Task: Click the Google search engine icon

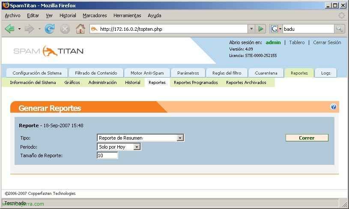Action: click(x=274, y=29)
